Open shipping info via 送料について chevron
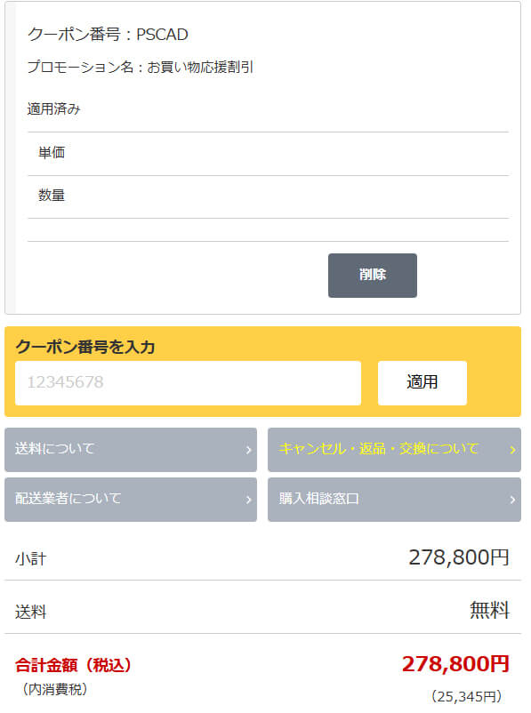The height and width of the screenshot is (713, 531). [x=249, y=450]
